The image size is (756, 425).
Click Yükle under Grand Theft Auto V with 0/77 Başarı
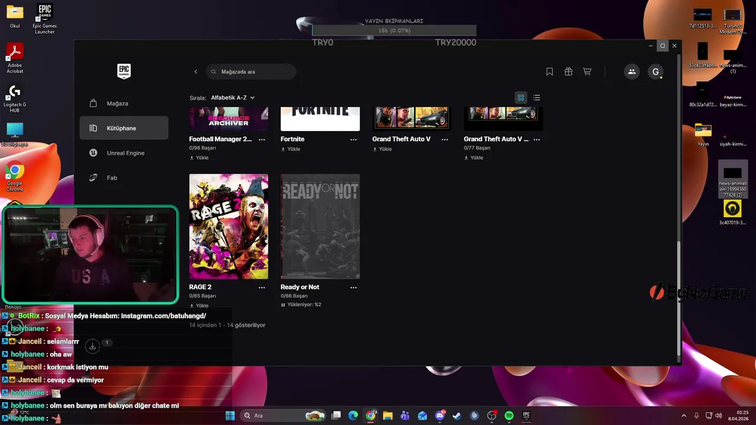click(474, 158)
